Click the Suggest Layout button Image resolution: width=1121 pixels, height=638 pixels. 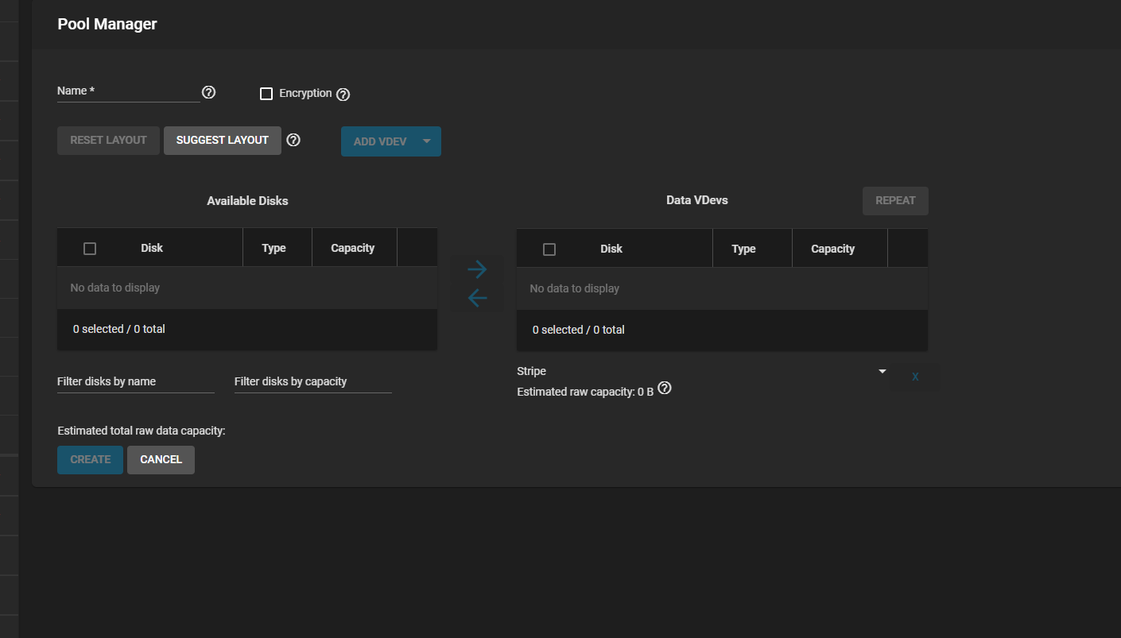[x=223, y=141]
